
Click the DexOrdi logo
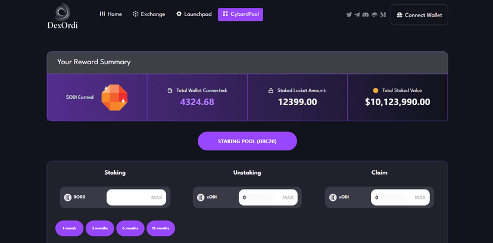tap(63, 16)
